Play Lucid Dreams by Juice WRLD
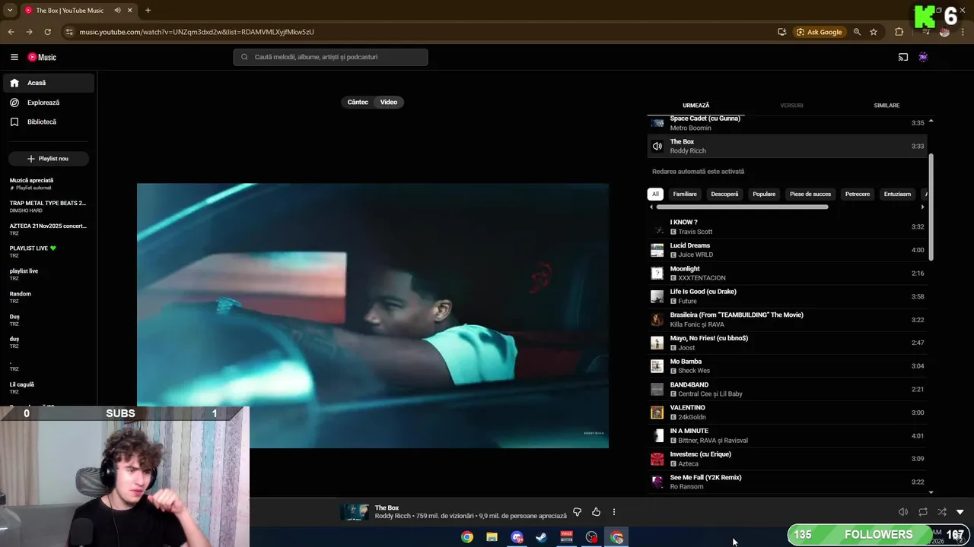This screenshot has width=974, height=547. [787, 250]
